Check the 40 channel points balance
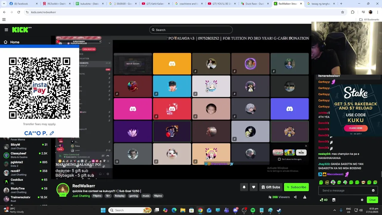This screenshot has width=382, height=215. 324,200
